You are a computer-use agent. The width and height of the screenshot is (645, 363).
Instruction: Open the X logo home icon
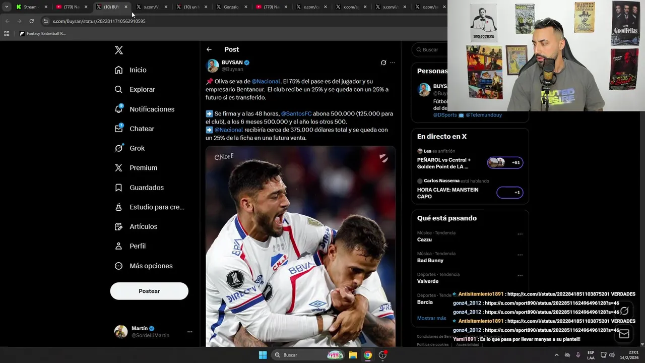[x=118, y=50]
